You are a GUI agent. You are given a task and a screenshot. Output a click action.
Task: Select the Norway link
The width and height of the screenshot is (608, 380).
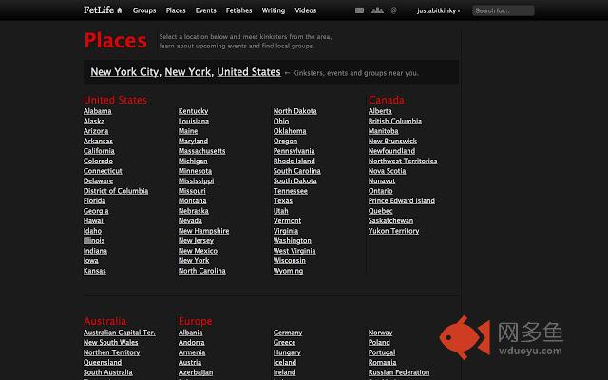point(380,332)
